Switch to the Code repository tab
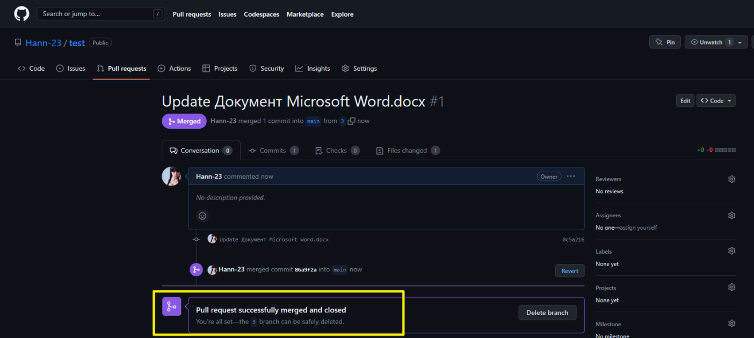This screenshot has width=754, height=338. 31,69
